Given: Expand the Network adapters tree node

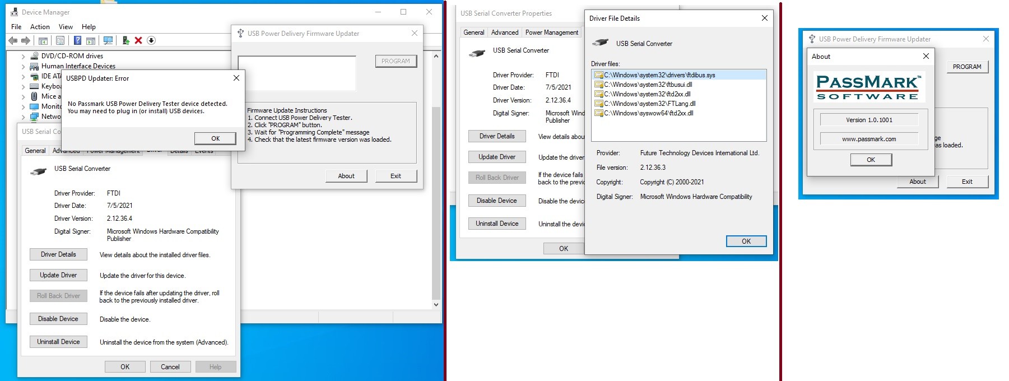Looking at the screenshot, I should [x=23, y=117].
